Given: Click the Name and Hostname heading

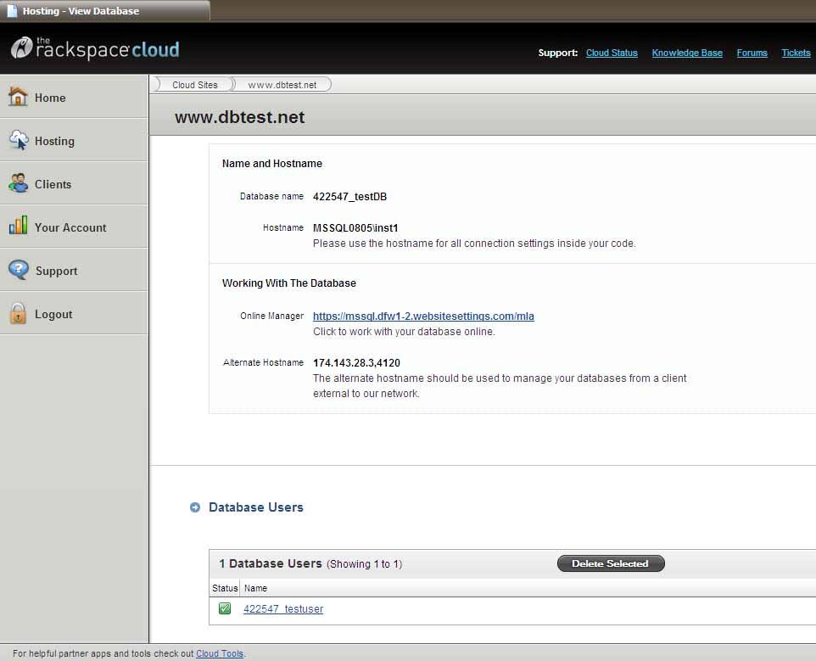Looking at the screenshot, I should 271,164.
